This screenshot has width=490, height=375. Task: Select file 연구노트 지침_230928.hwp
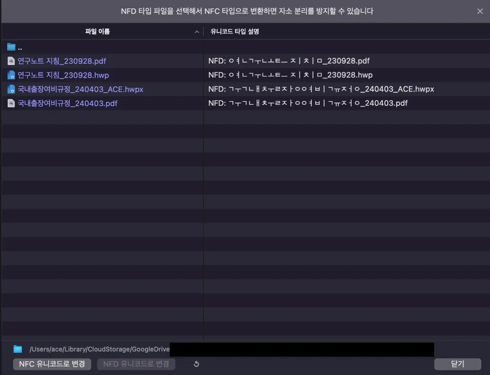click(x=63, y=75)
